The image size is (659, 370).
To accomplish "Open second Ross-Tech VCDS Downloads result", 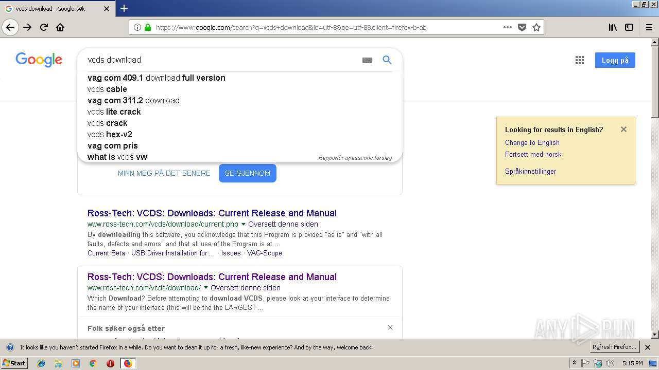I will tap(212, 277).
